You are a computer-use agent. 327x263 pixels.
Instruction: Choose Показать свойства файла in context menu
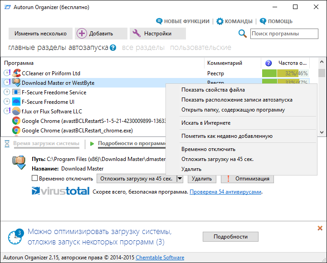[213, 90]
